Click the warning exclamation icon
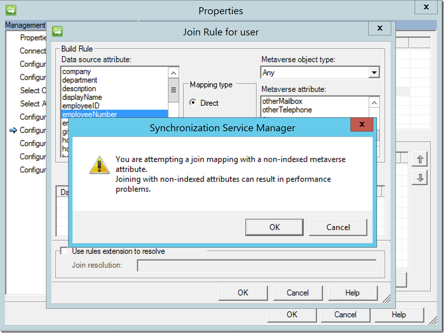 click(99, 164)
